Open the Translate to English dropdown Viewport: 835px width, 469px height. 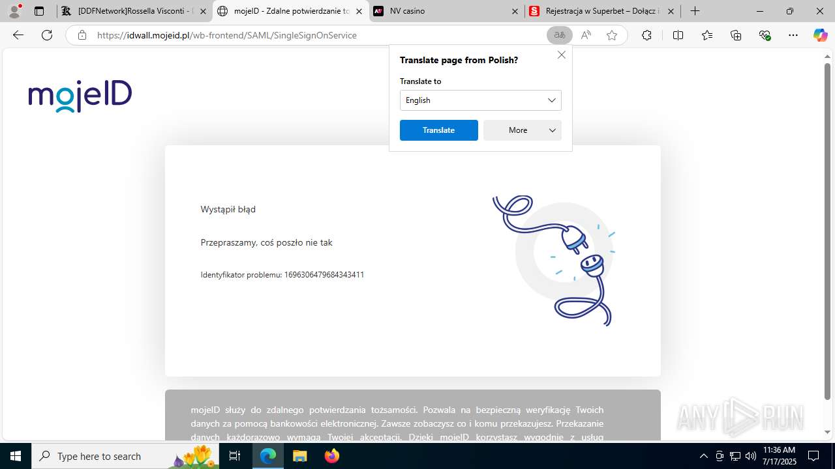(x=481, y=100)
